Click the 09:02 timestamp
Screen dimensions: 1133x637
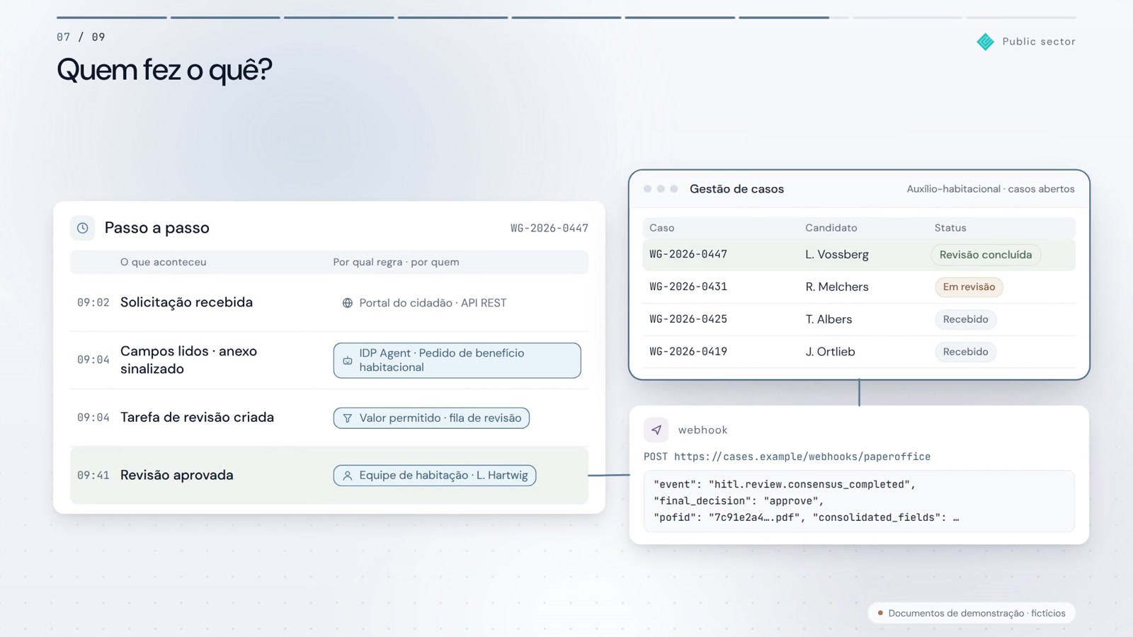[93, 303]
